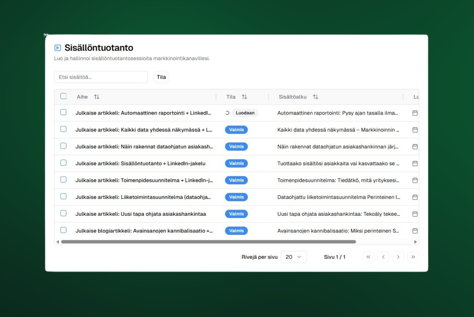Viewport: 474px width, 317px height.
Task: Click the Luodaan status badge
Action: 245,113
